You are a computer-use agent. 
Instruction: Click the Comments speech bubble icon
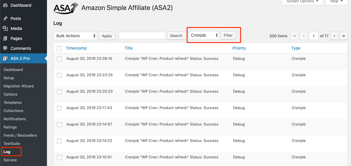(x=5, y=48)
